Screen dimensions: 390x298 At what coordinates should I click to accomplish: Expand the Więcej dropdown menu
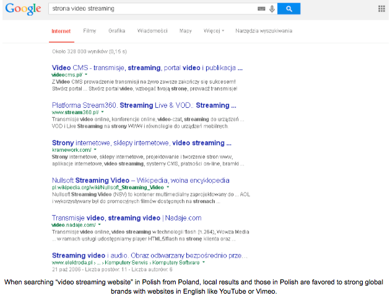pos(213,30)
